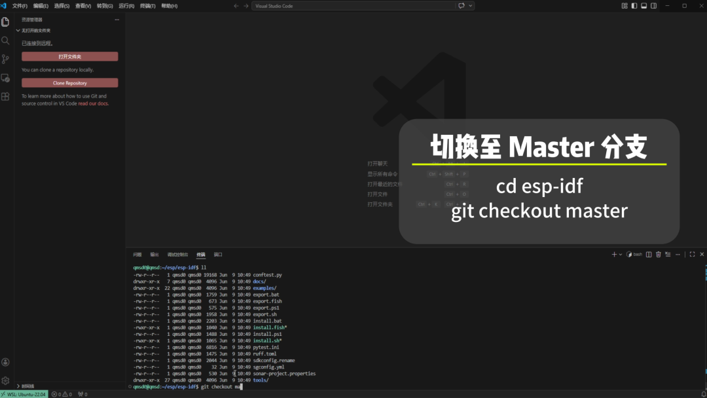Open the 文件(F) menu
This screenshot has width=707, height=398.
pos(20,6)
